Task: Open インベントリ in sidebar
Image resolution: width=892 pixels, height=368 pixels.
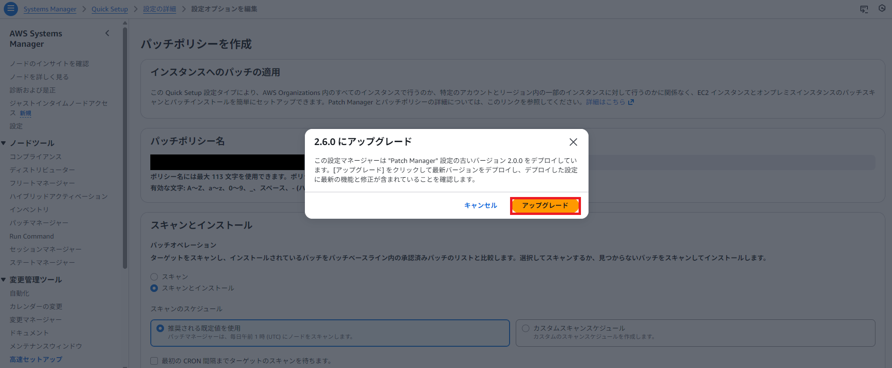Action: pyautogui.click(x=29, y=210)
